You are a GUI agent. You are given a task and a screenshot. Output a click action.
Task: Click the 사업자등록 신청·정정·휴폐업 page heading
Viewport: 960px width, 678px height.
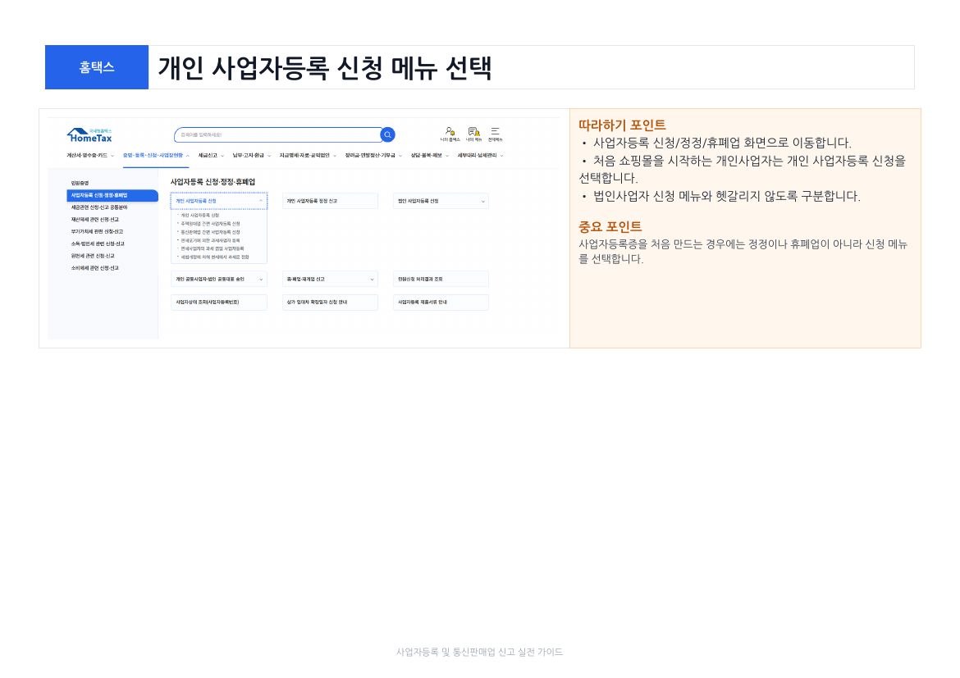point(213,182)
